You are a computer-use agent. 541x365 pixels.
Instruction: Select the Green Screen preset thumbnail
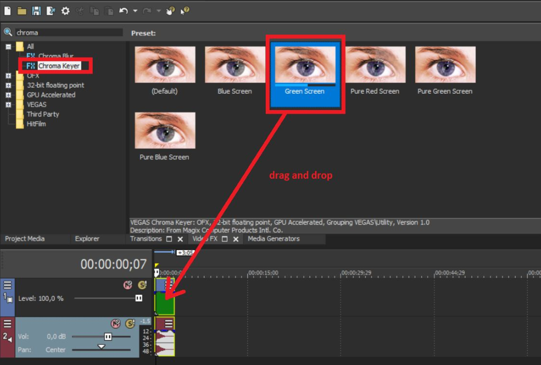(x=305, y=65)
